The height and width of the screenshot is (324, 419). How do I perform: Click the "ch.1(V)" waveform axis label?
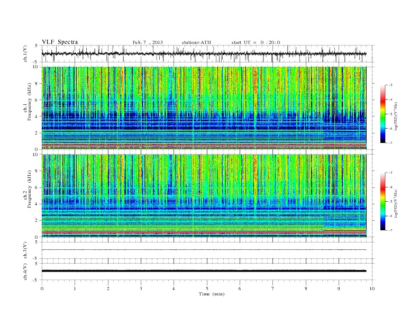point(25,53)
